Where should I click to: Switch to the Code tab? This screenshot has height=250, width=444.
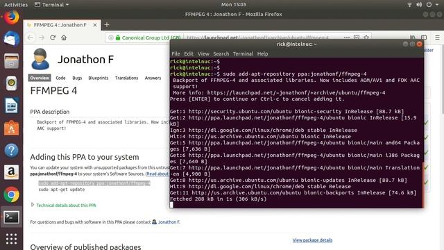[x=60, y=78]
